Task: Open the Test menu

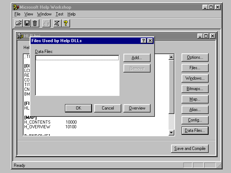Action: 59,14
